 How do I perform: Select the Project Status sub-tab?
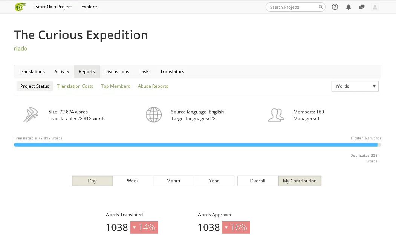[x=35, y=86]
